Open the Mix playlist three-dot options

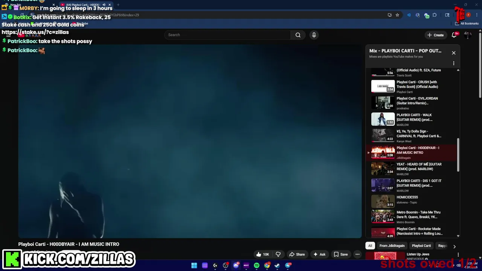[454, 63]
